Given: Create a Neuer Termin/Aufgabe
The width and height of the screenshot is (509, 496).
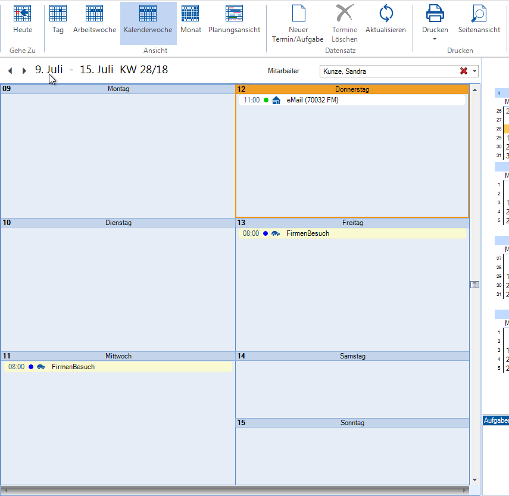Looking at the screenshot, I should [x=298, y=14].
